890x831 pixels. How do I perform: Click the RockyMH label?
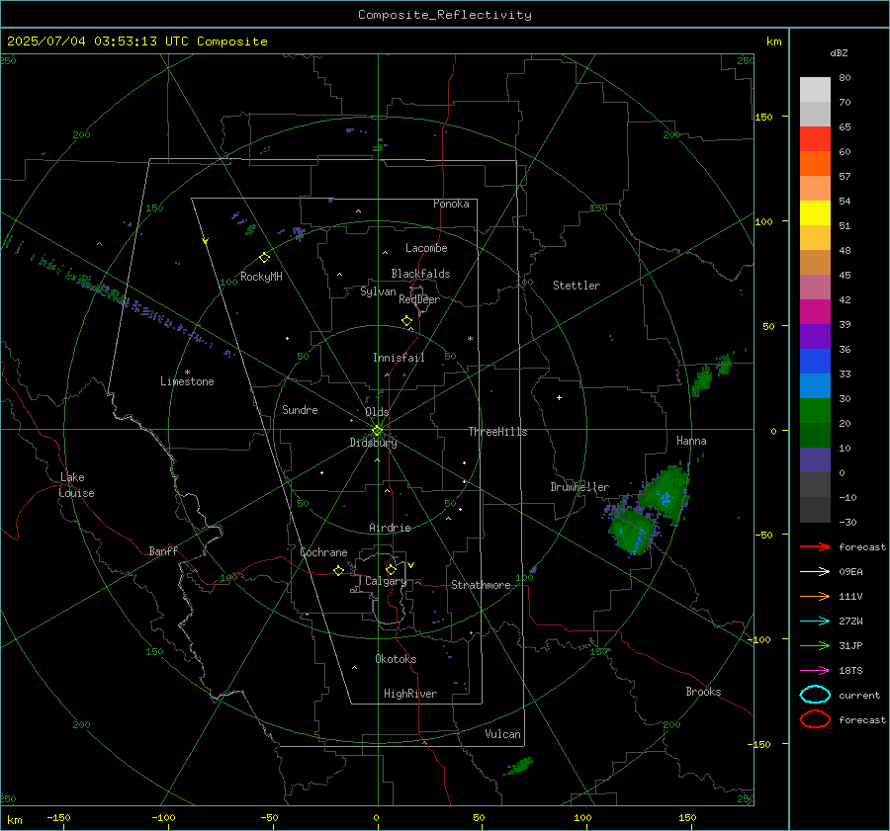click(261, 277)
